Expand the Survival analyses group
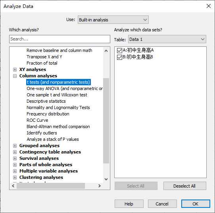 tap(15, 158)
